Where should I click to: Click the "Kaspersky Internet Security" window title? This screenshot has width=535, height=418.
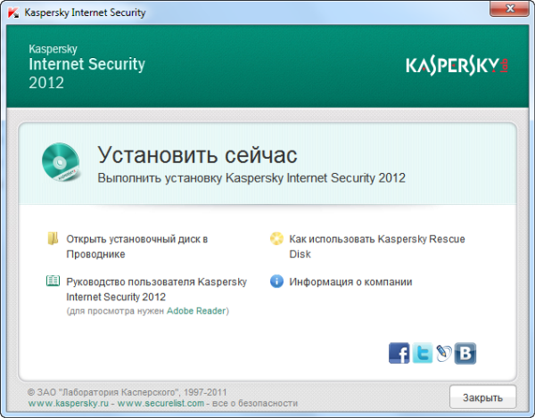85,12
